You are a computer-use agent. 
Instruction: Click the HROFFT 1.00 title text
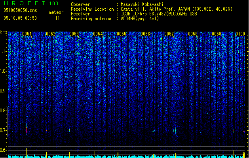click(x=31, y=3)
